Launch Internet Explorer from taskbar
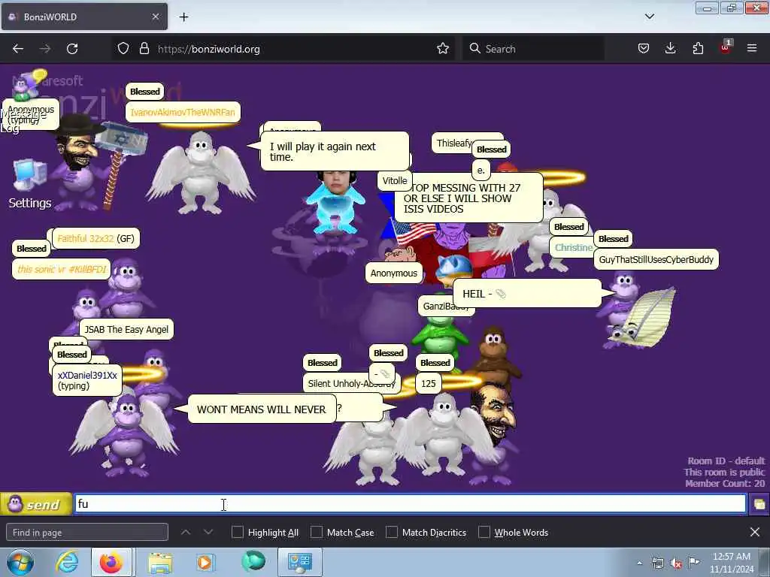The width and height of the screenshot is (770, 577). pos(67,563)
